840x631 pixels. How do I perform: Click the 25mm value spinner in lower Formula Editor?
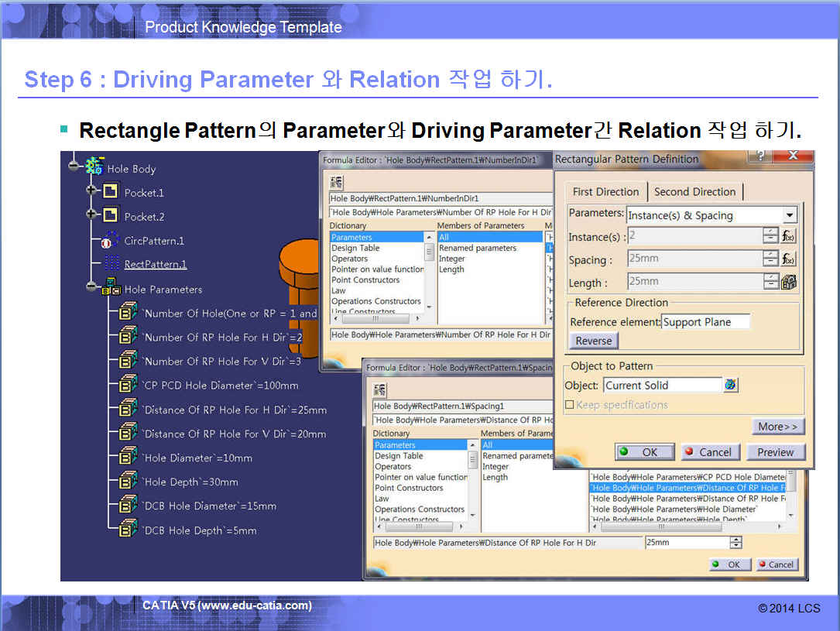[x=736, y=543]
